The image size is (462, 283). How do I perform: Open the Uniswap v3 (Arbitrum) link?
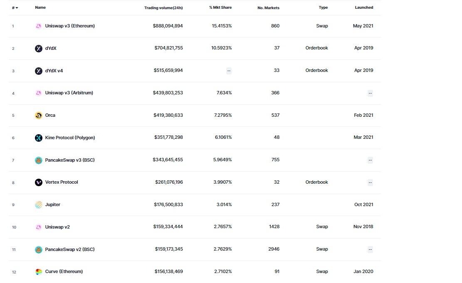click(x=69, y=93)
